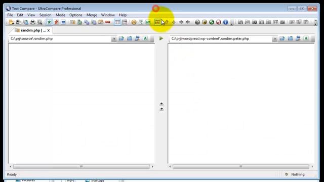Click left pane scrollbar's right arrow
Screen dimensions: 324x182
click(152, 166)
